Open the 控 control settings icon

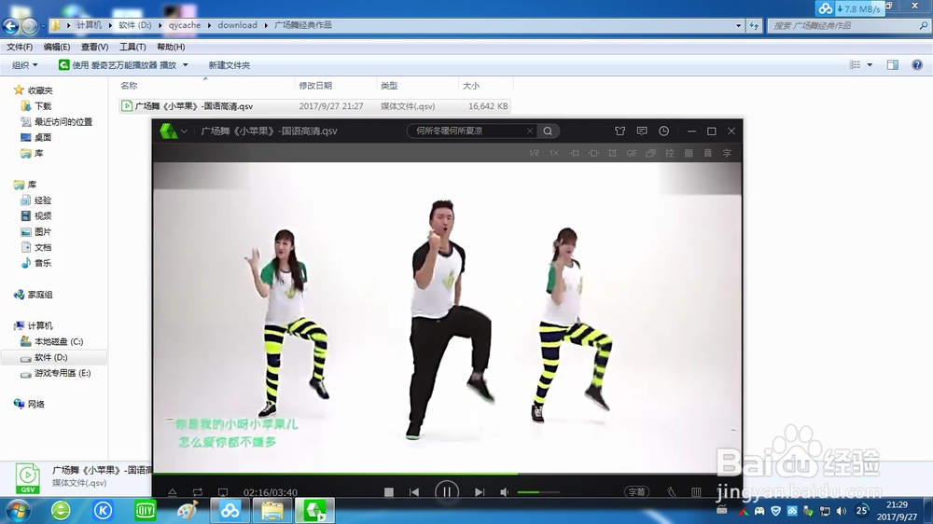669,154
